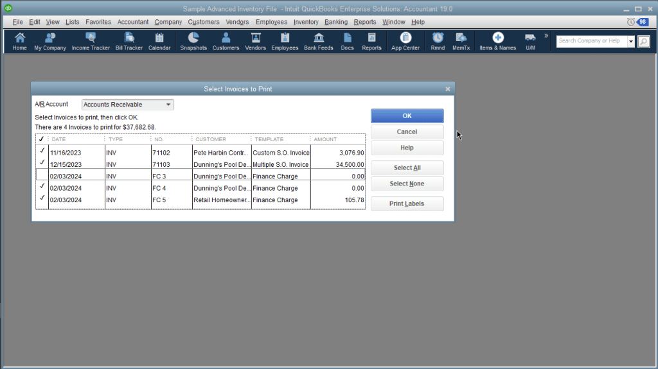Toggle checkmark for invoice 71103
Image resolution: width=658 pixels, height=369 pixels.
tap(42, 162)
